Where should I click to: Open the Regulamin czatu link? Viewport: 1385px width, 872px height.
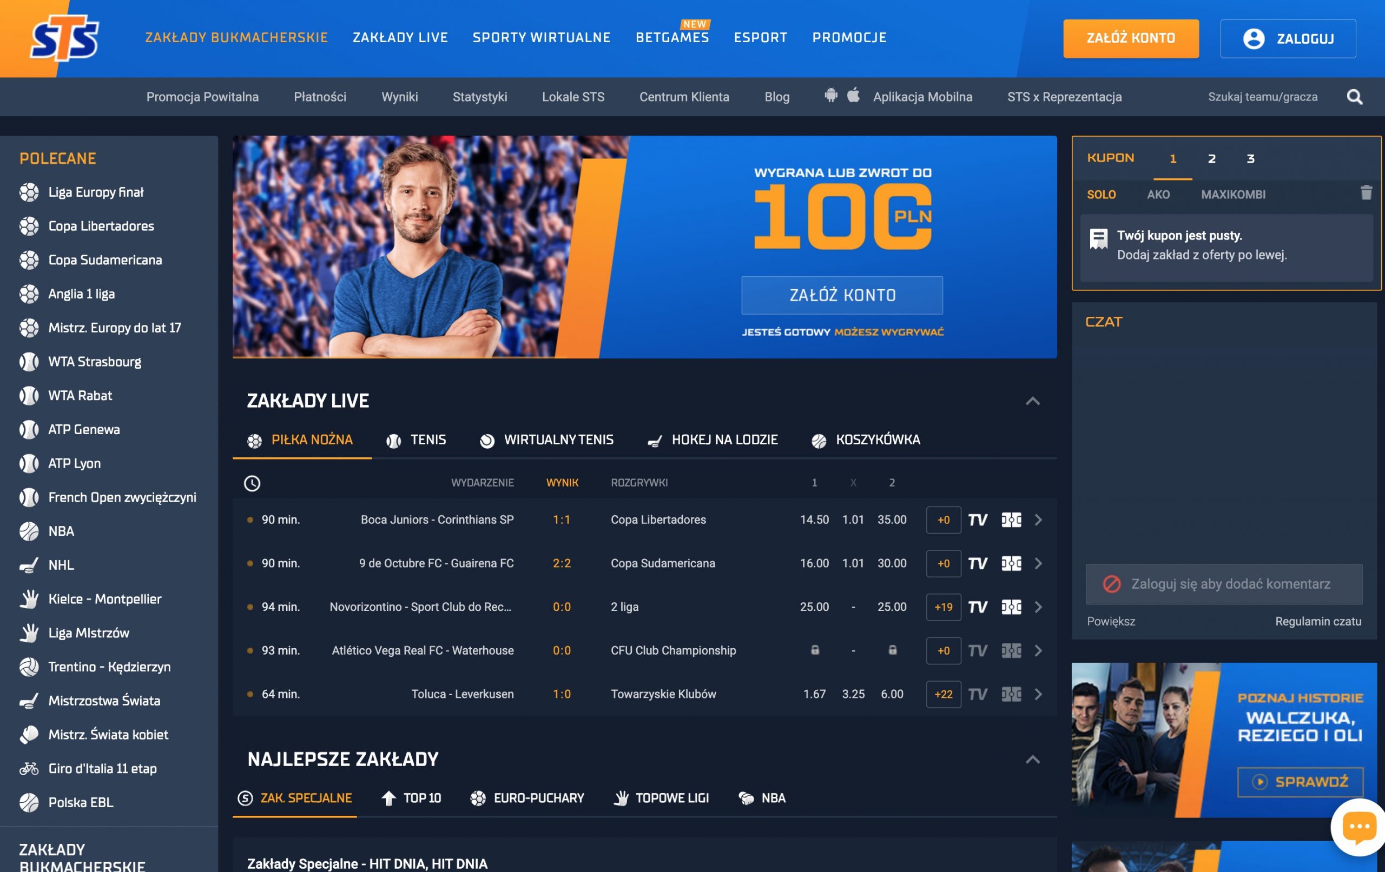coord(1318,621)
